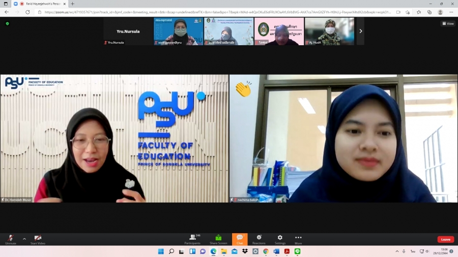Select Yru.Nursula participant thumbnail
The image size is (458, 257).
tap(127, 31)
